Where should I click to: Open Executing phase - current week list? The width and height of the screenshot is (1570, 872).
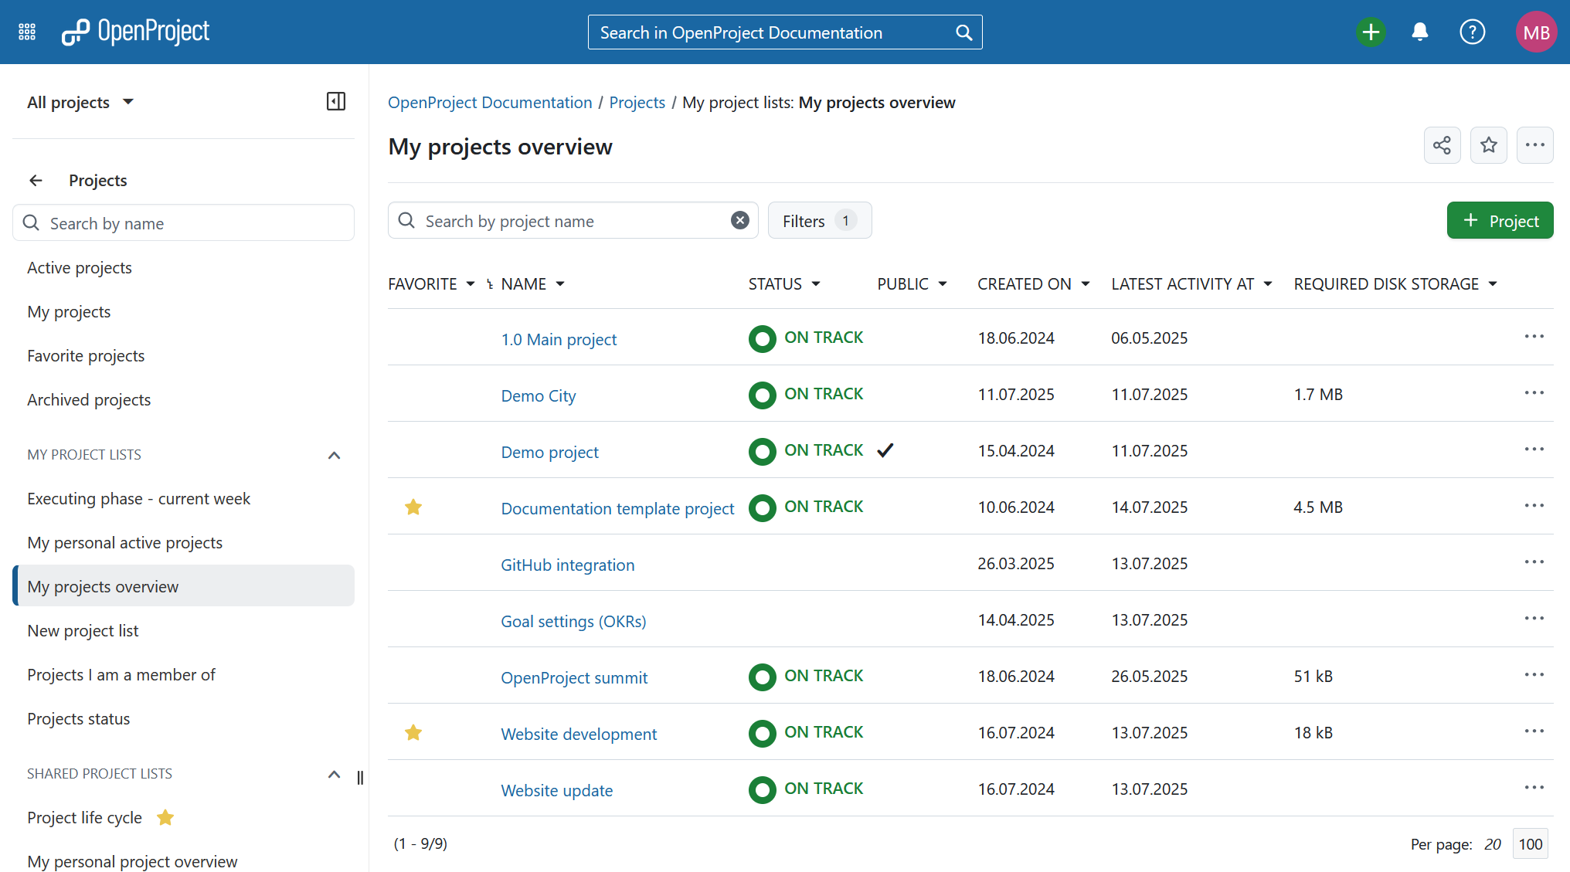click(183, 499)
